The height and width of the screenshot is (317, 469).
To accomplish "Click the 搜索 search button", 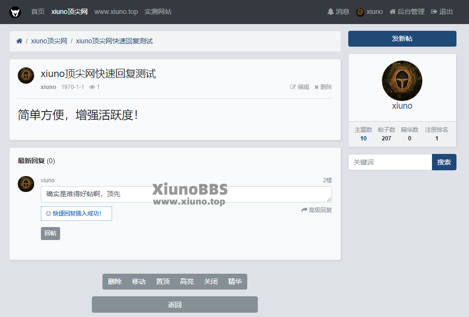I will (444, 162).
